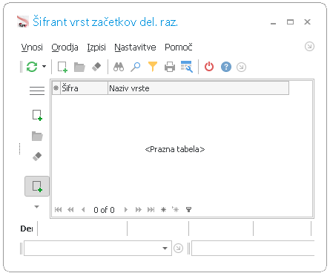330x276 pixels.
Task: Go to last record in navigator
Action: point(151,210)
